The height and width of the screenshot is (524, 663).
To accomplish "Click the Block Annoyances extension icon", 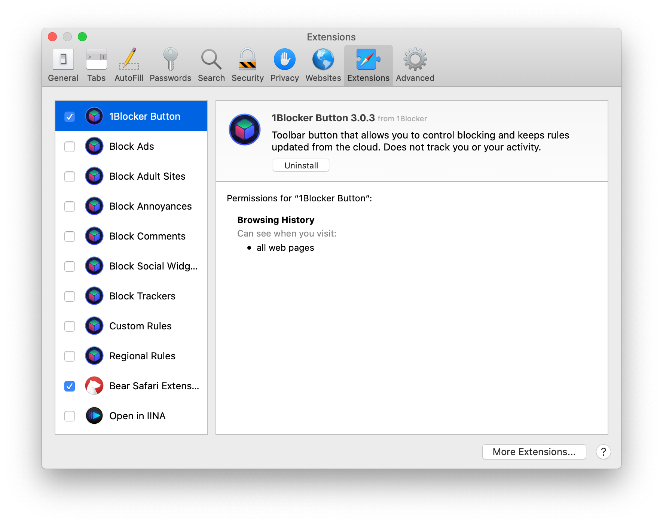I will pyautogui.click(x=94, y=206).
